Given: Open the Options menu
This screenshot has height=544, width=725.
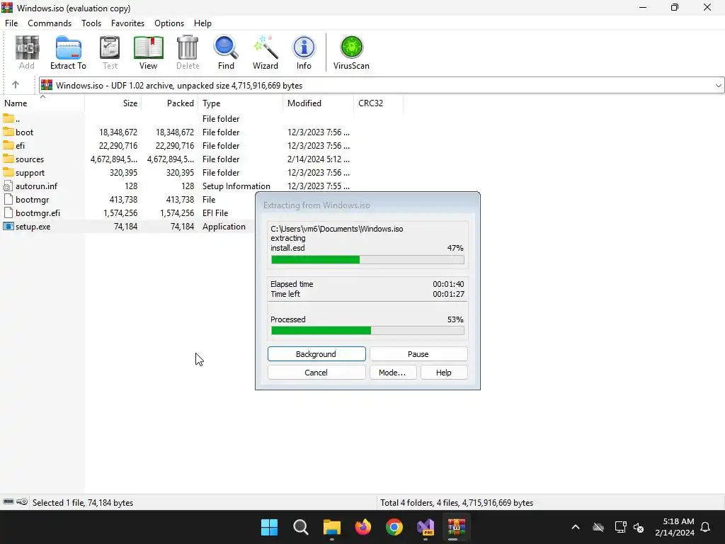Looking at the screenshot, I should [x=169, y=23].
